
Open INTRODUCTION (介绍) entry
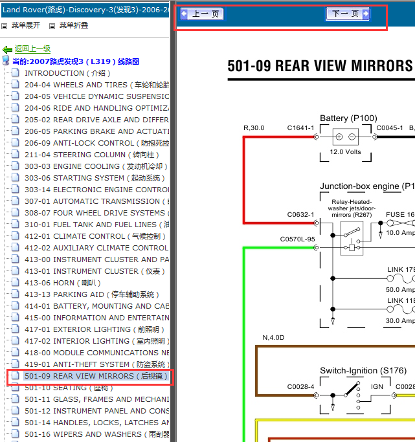pos(67,73)
